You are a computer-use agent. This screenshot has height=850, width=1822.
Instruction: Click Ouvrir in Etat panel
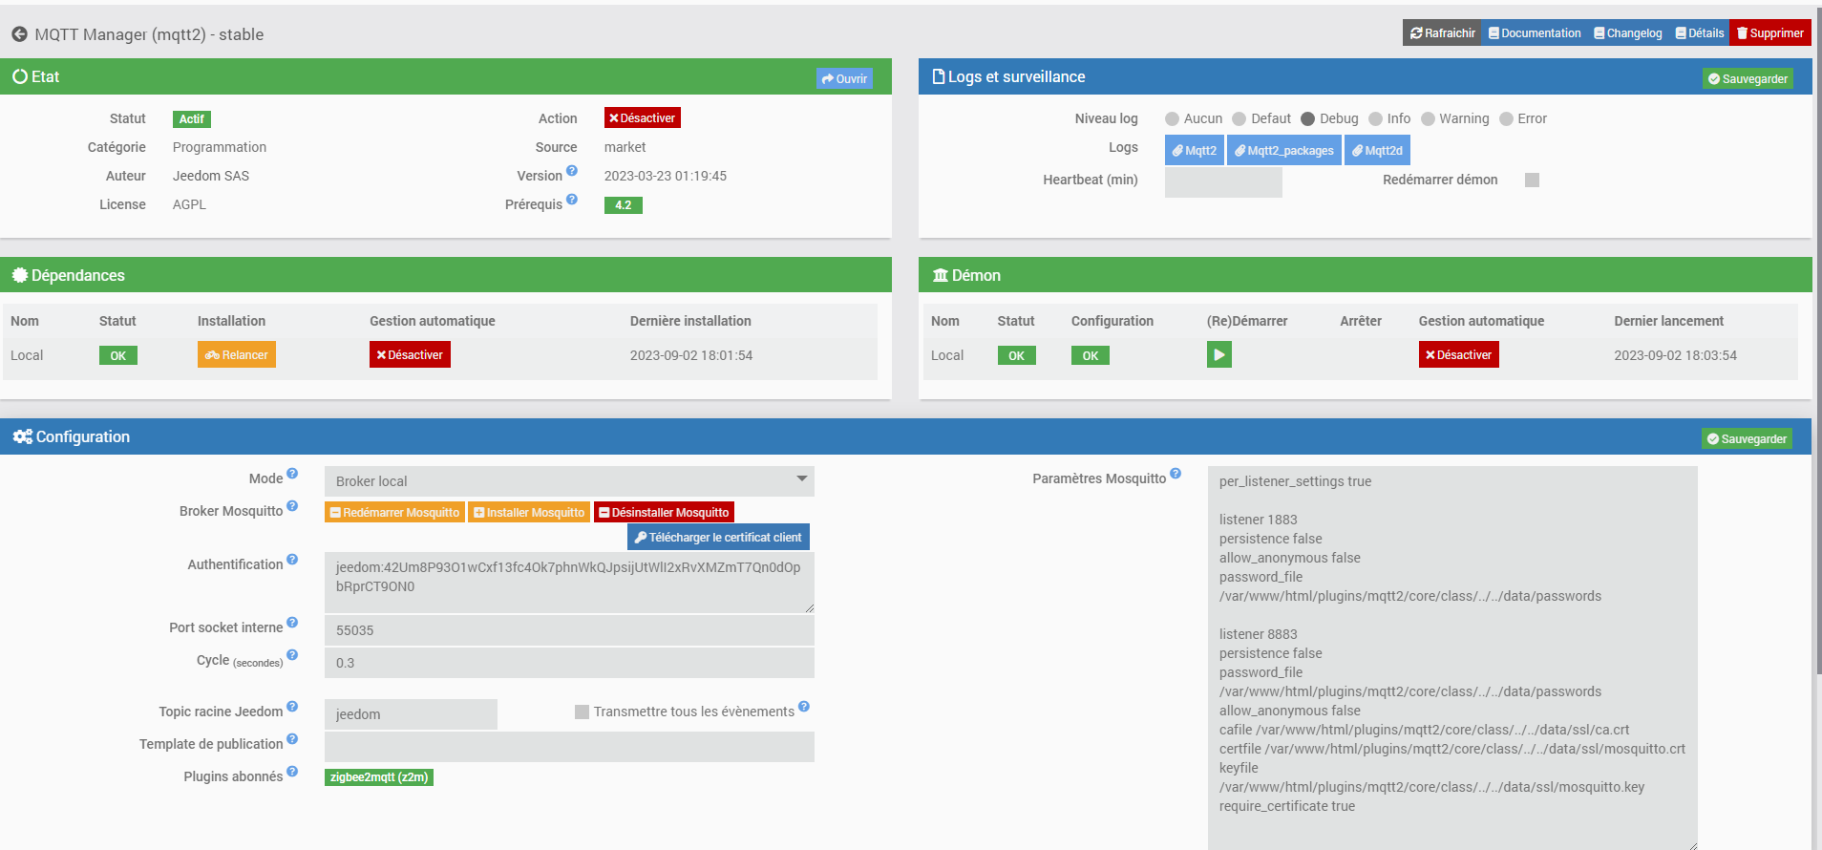[844, 79]
